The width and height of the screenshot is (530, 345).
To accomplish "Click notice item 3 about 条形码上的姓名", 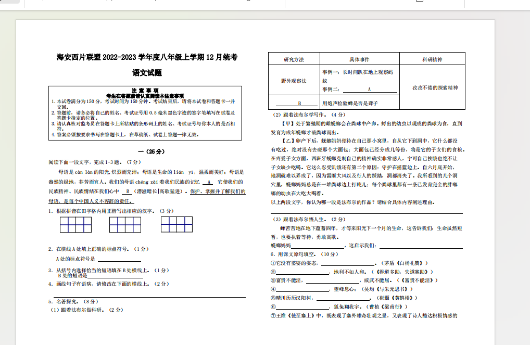I will point(143,126).
